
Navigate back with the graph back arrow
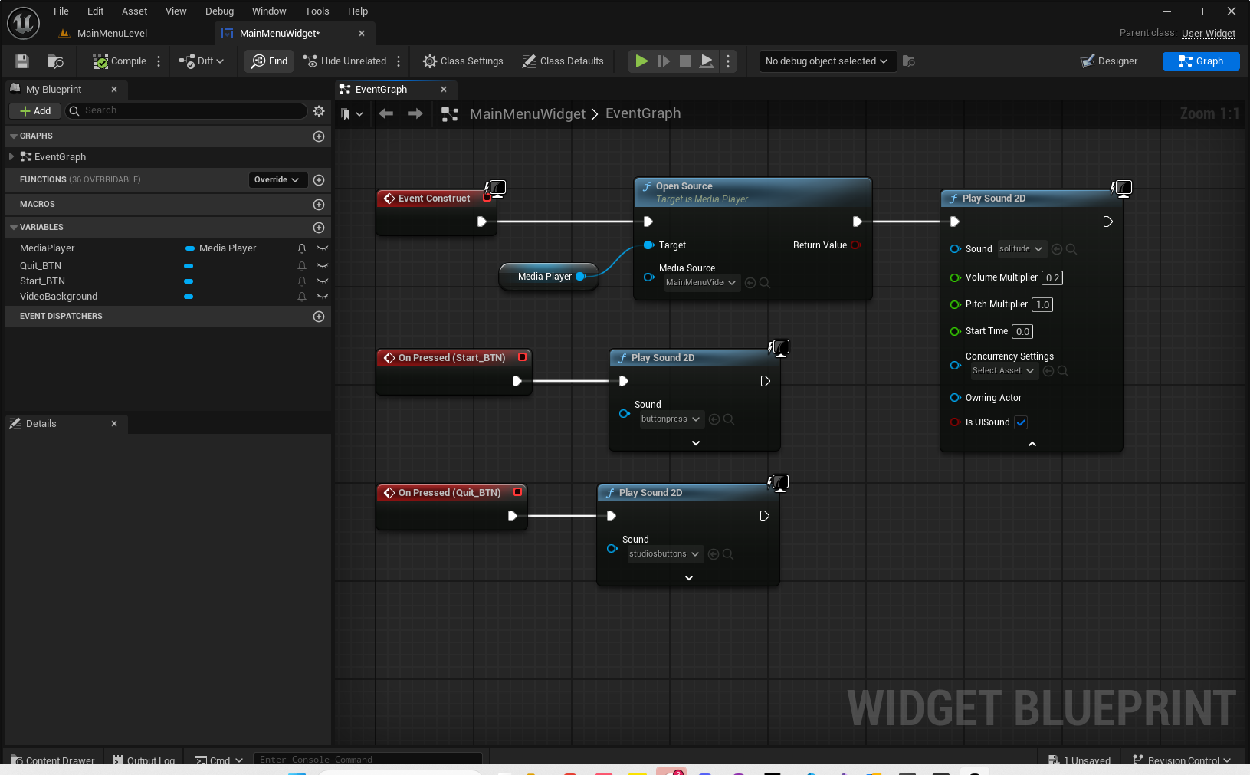pos(386,114)
